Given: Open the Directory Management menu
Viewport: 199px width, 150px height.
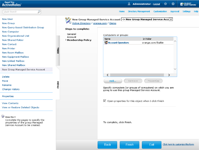Looking at the screenshot, I should point(139,12).
